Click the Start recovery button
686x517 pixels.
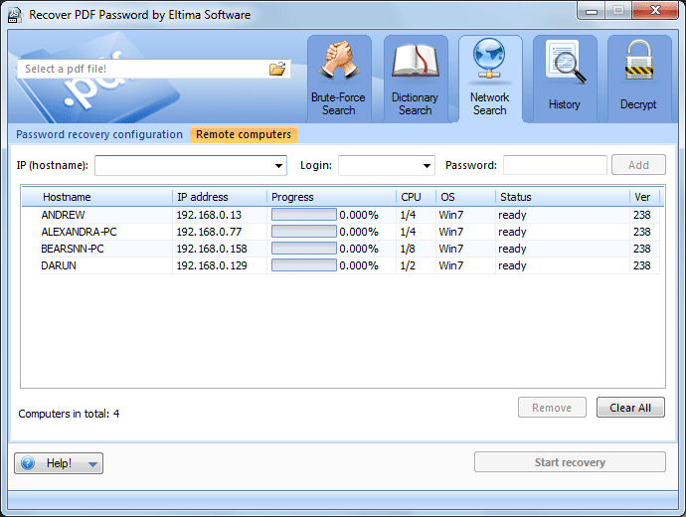click(x=570, y=462)
